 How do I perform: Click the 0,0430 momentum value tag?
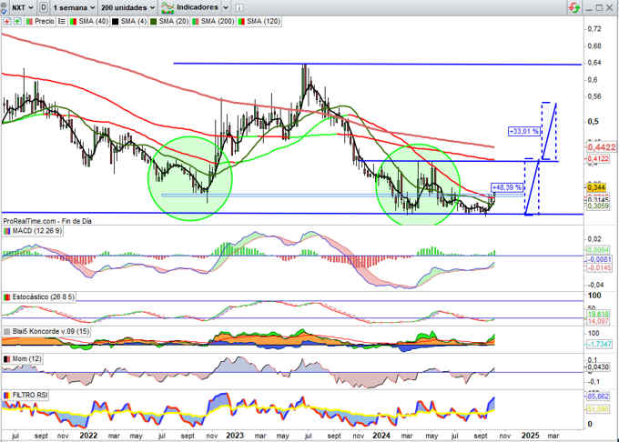coord(598,367)
